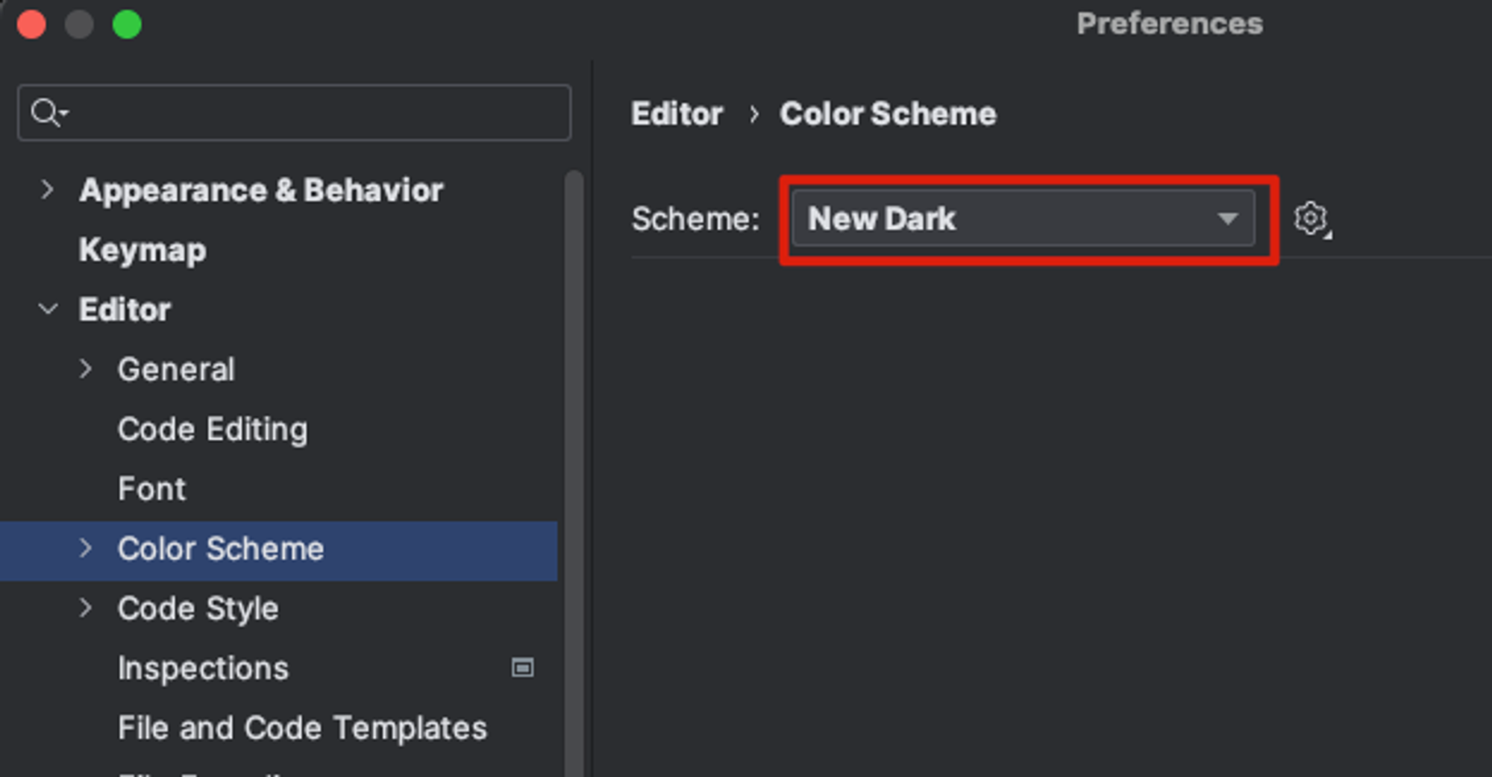Collapse the Editor tree section
The image size is (1492, 777).
click(48, 309)
